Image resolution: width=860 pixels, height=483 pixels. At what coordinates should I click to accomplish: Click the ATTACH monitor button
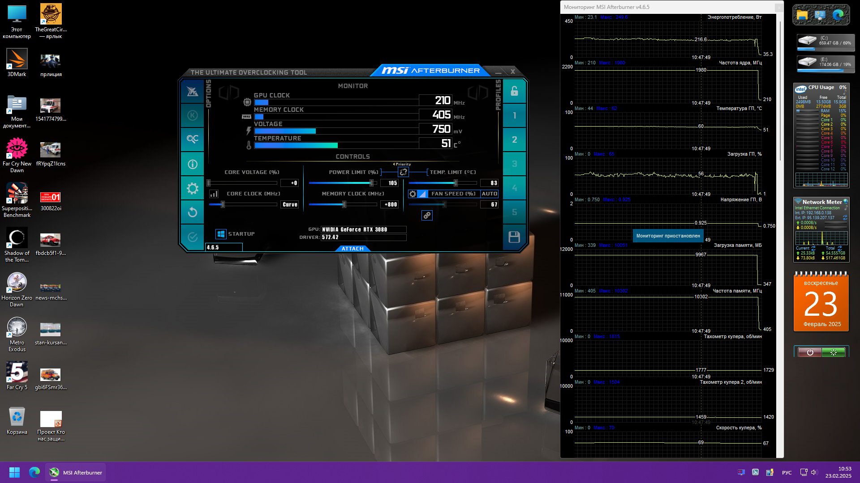[353, 249]
